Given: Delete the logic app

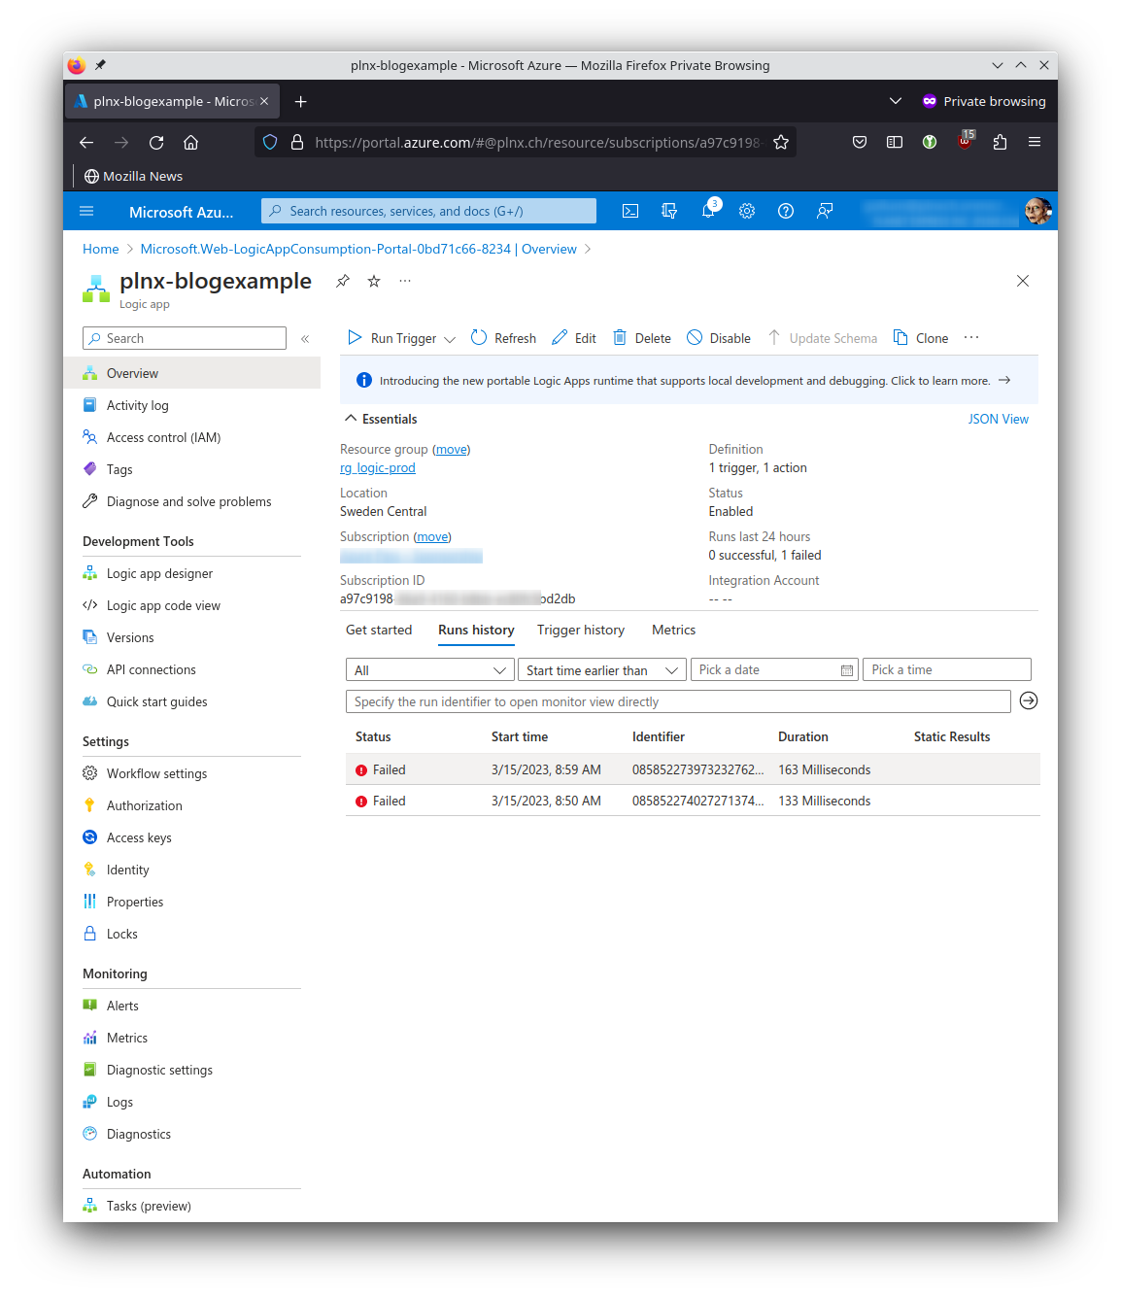Looking at the screenshot, I should (642, 338).
